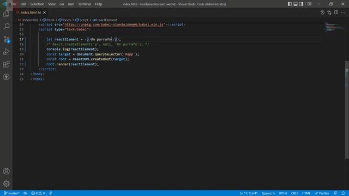Click script breadcrumb segment

coord(82,20)
